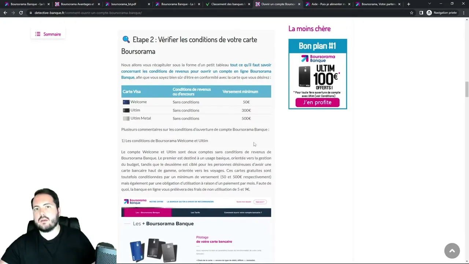Click the side panel icon in toolbar
The height and width of the screenshot is (264, 469).
tap(421, 13)
